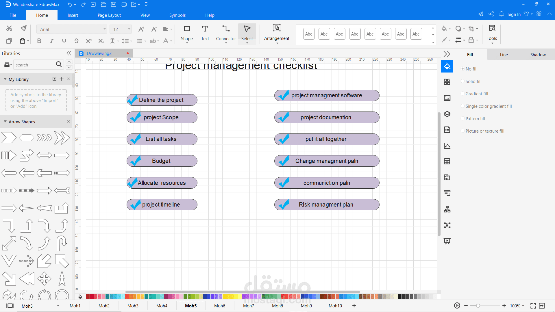Toggle Bold text formatting
555x312 pixels.
pos(39,41)
